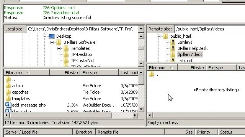Collapse the 3 Pillars Software node
Viewport: 245px width, 137px height.
[52, 42]
